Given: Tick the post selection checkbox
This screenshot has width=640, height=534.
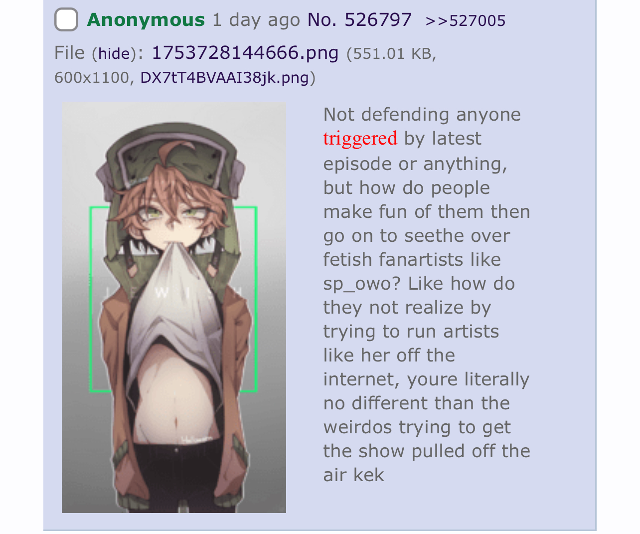Looking at the screenshot, I should [x=66, y=20].
